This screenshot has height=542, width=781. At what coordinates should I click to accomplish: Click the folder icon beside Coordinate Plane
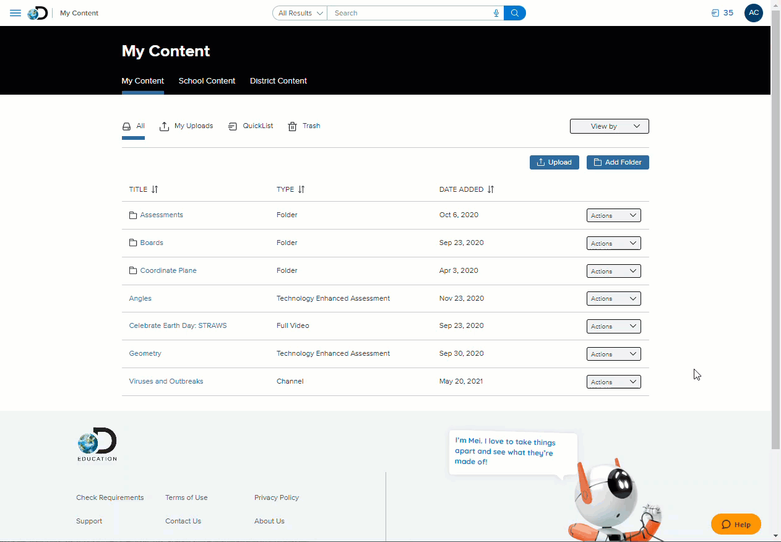(x=132, y=270)
